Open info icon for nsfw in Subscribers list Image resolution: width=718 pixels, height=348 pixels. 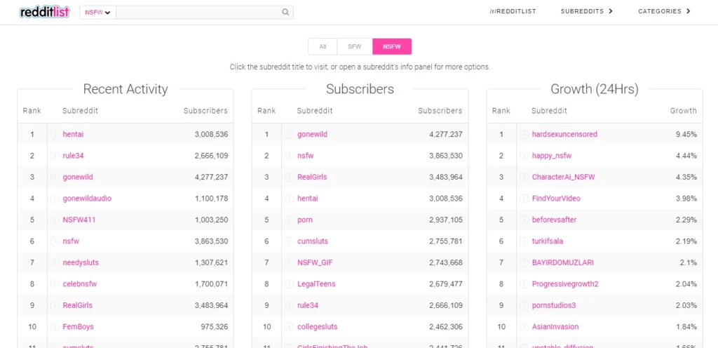[x=290, y=156]
